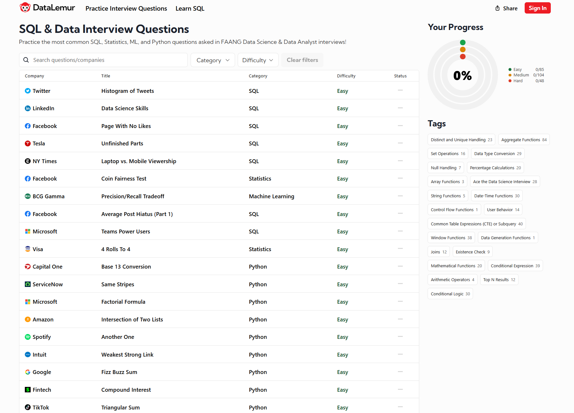Select the Mathematical Functions tag
574x413 pixels.
click(x=456, y=266)
